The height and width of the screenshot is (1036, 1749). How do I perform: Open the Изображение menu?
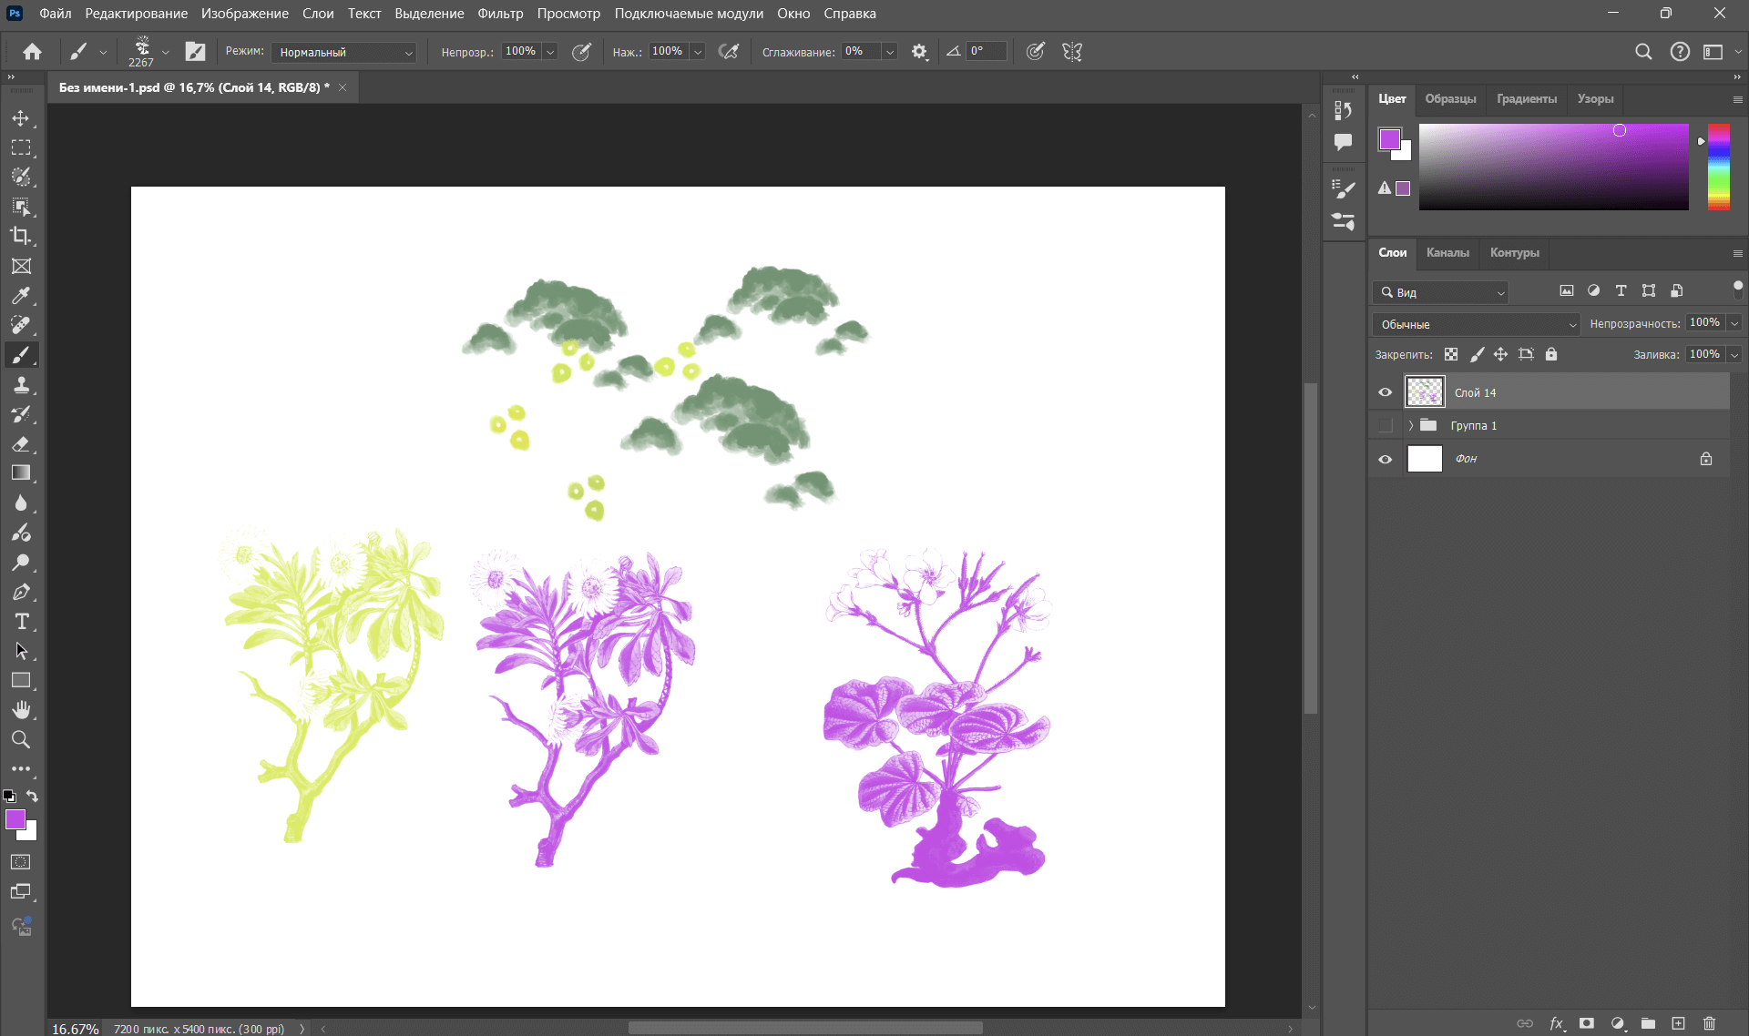pos(245,14)
